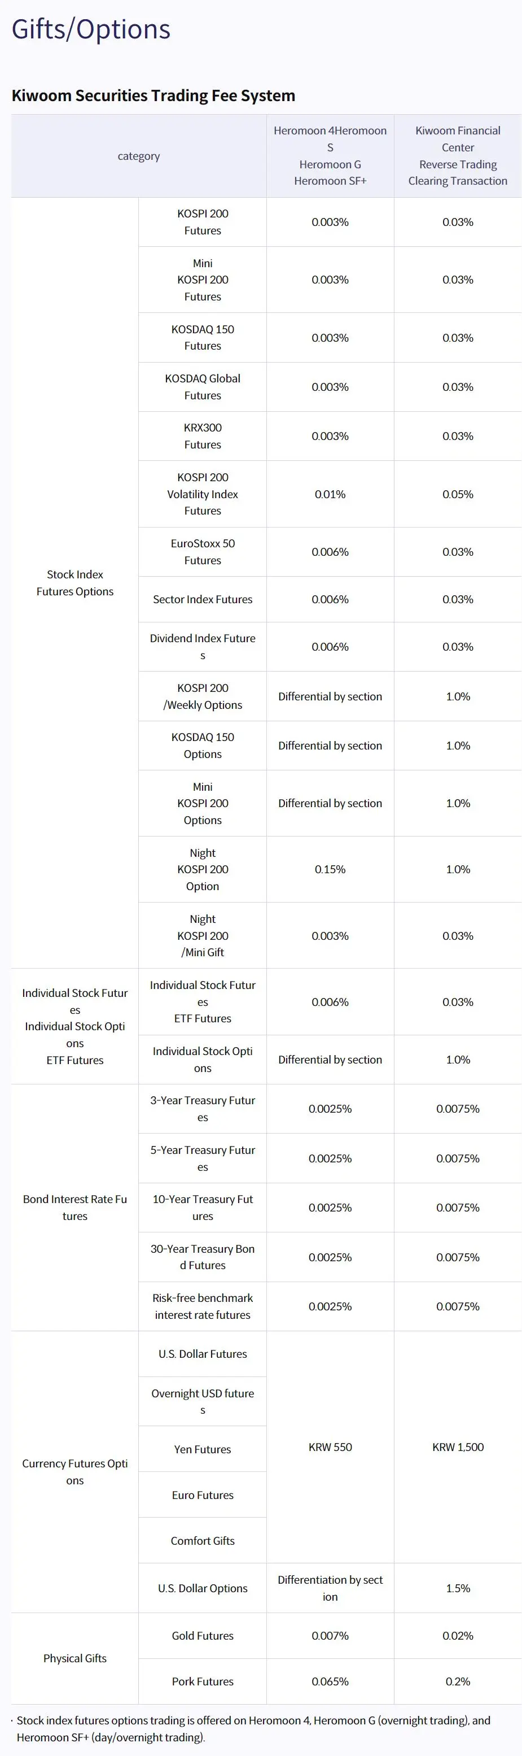This screenshot has height=1756, width=522.
Task: Select the 0.15% Night KOSPI 200 Option fee
Action: 331,869
